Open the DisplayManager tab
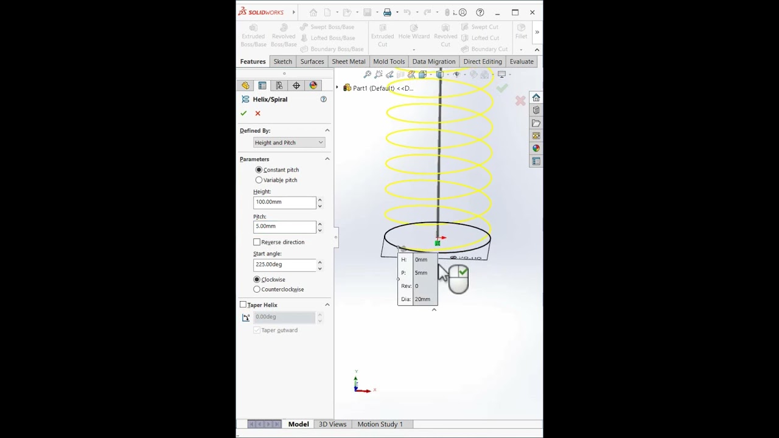779x438 pixels. [x=313, y=86]
